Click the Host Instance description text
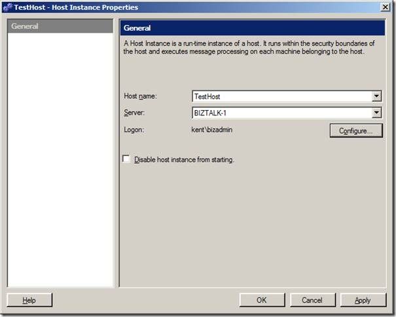Image resolution: width=396 pixels, height=317 pixels. click(249, 47)
